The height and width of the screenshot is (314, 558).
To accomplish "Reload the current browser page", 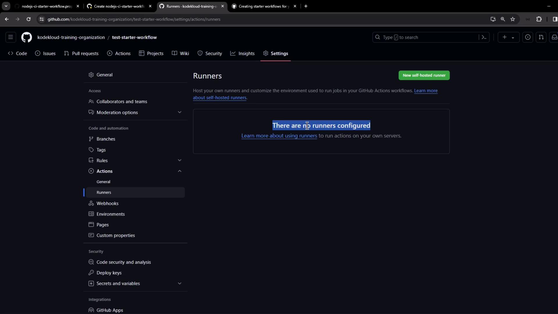I will pos(28,19).
